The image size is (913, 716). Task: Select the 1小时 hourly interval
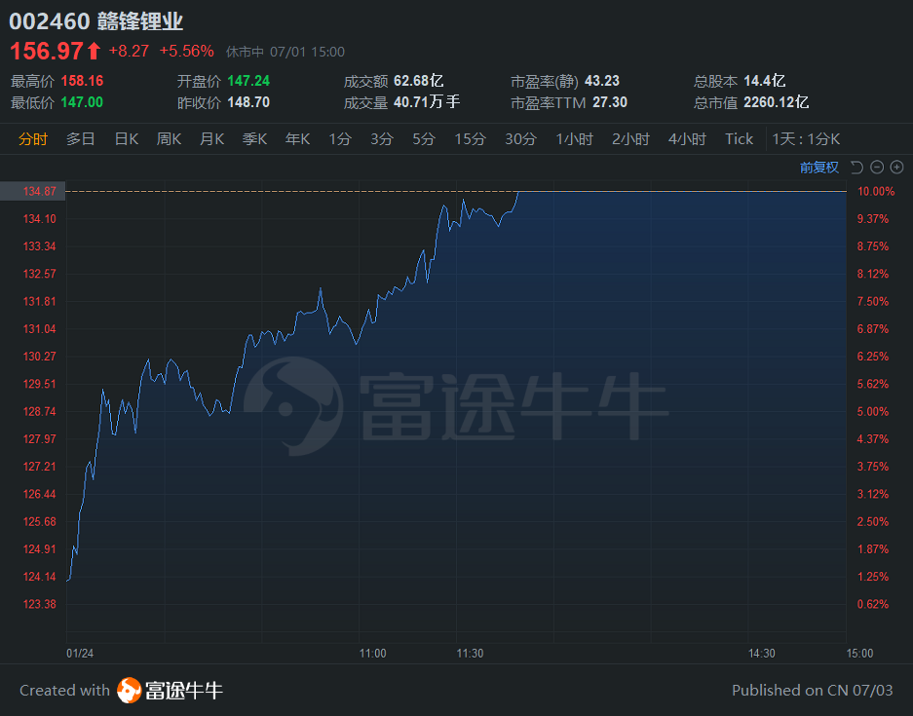click(574, 138)
